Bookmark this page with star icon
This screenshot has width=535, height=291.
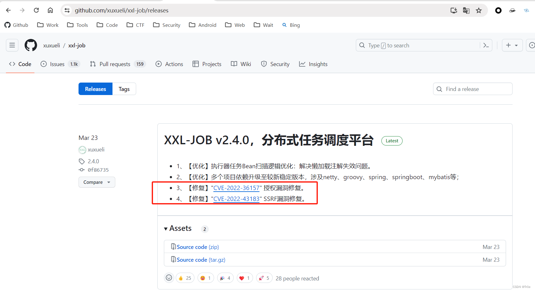click(x=479, y=11)
